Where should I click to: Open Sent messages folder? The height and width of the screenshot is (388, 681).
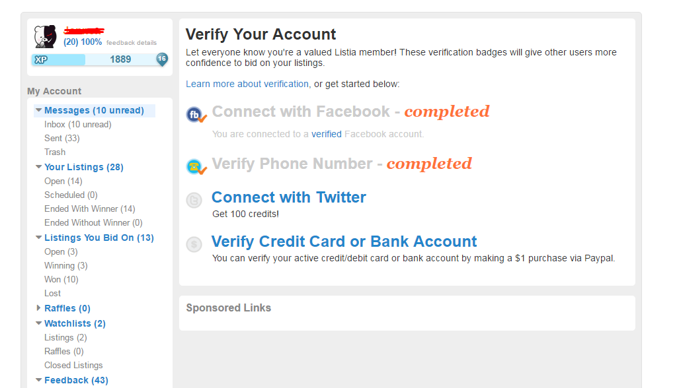click(61, 139)
